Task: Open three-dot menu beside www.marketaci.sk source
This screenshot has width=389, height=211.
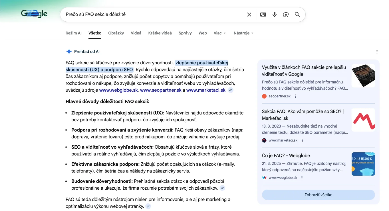Action: click(302, 140)
